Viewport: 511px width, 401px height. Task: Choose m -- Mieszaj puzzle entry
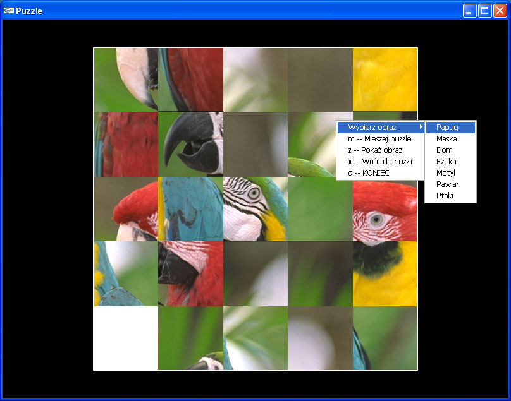380,139
